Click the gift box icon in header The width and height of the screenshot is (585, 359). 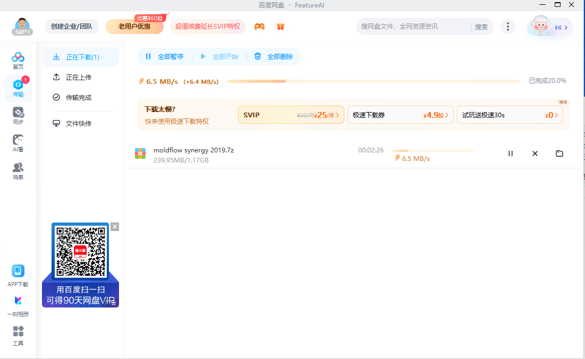pos(280,27)
